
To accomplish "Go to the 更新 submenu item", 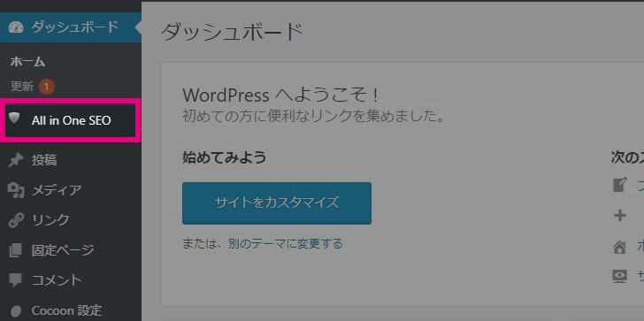I will click(x=22, y=87).
